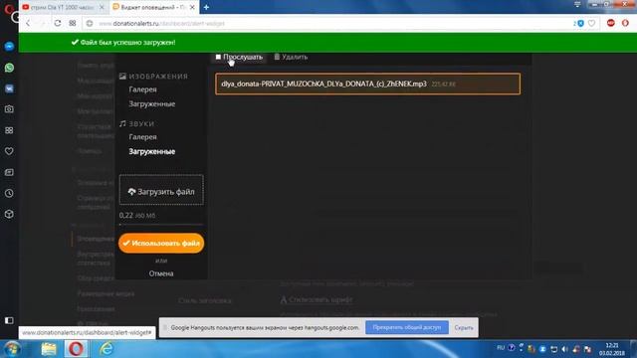Cancel the dialog with Отмена
637x358 pixels.
[161, 273]
